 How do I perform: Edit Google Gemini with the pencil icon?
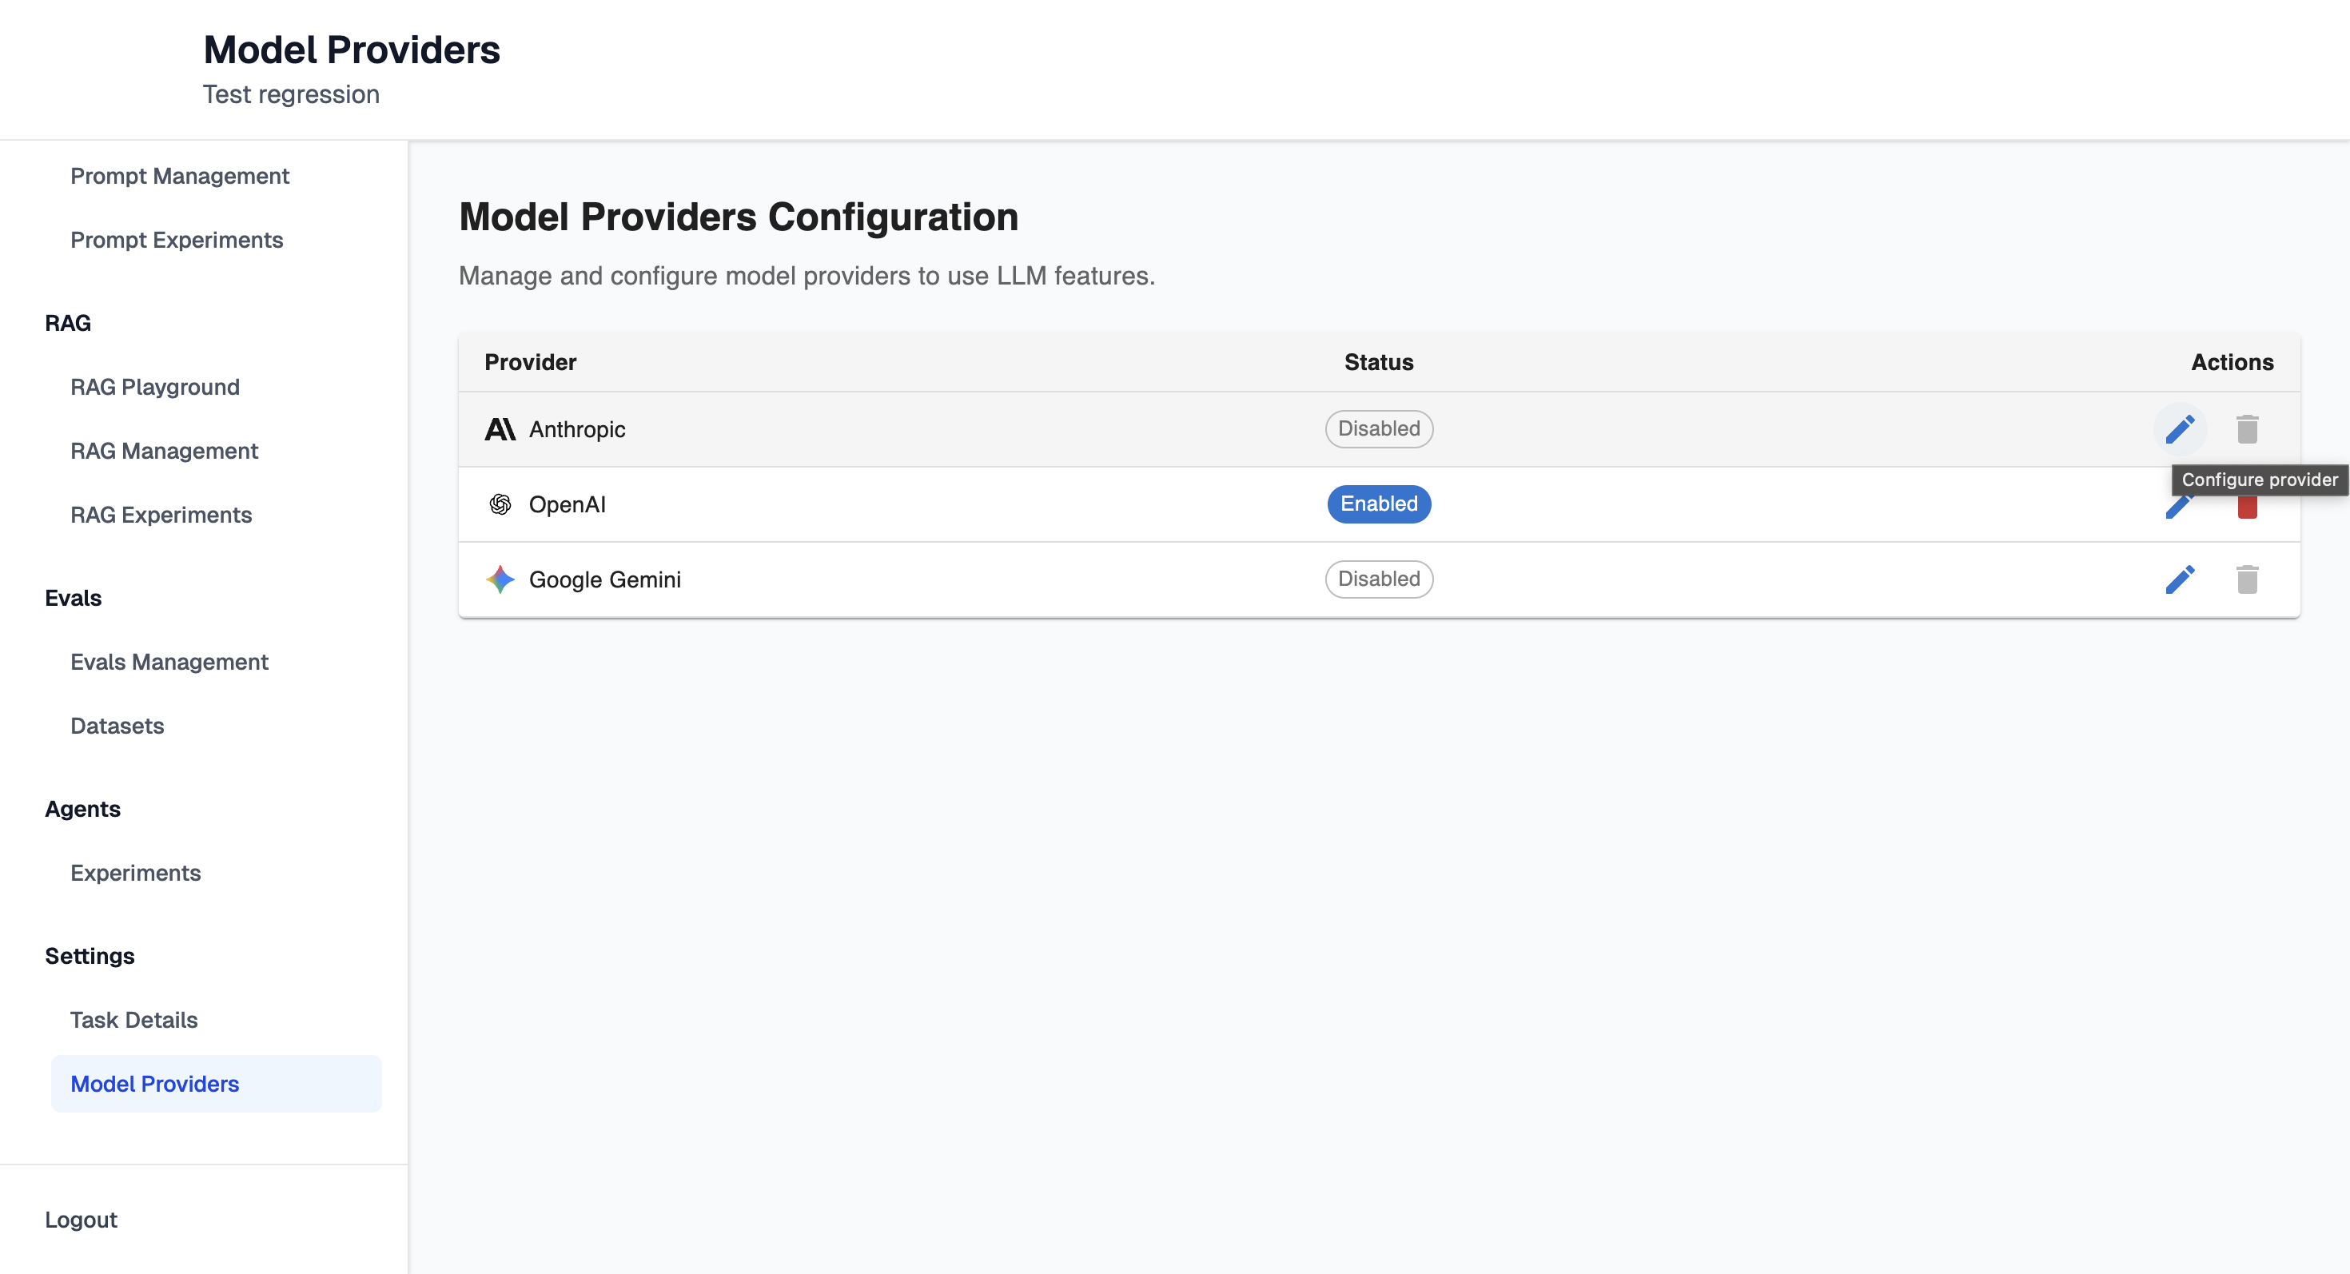click(2180, 579)
